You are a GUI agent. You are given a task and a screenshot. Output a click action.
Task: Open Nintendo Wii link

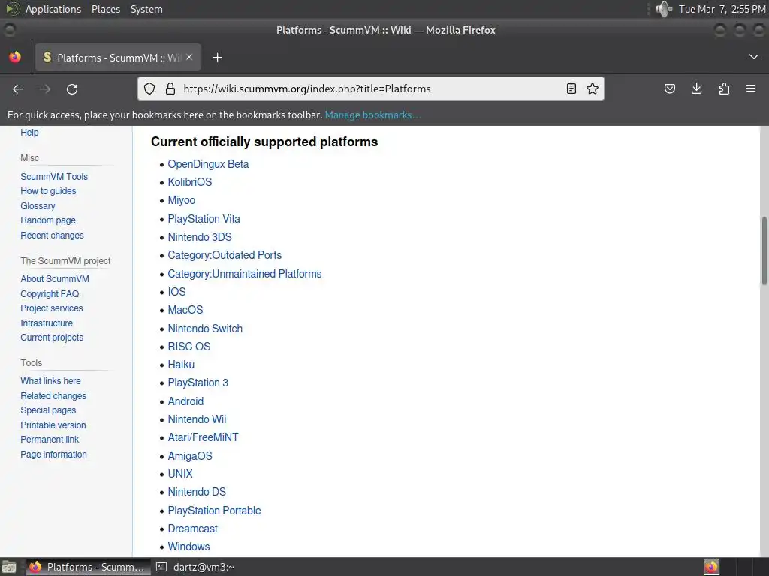[x=197, y=419]
